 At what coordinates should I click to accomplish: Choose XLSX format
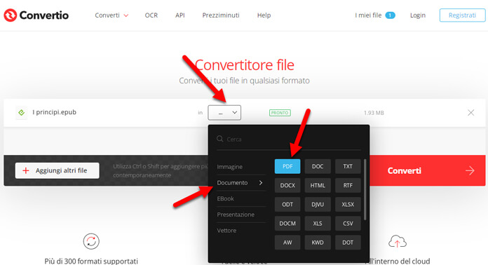point(348,204)
